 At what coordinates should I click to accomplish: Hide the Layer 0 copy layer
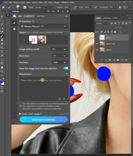tap(97, 44)
